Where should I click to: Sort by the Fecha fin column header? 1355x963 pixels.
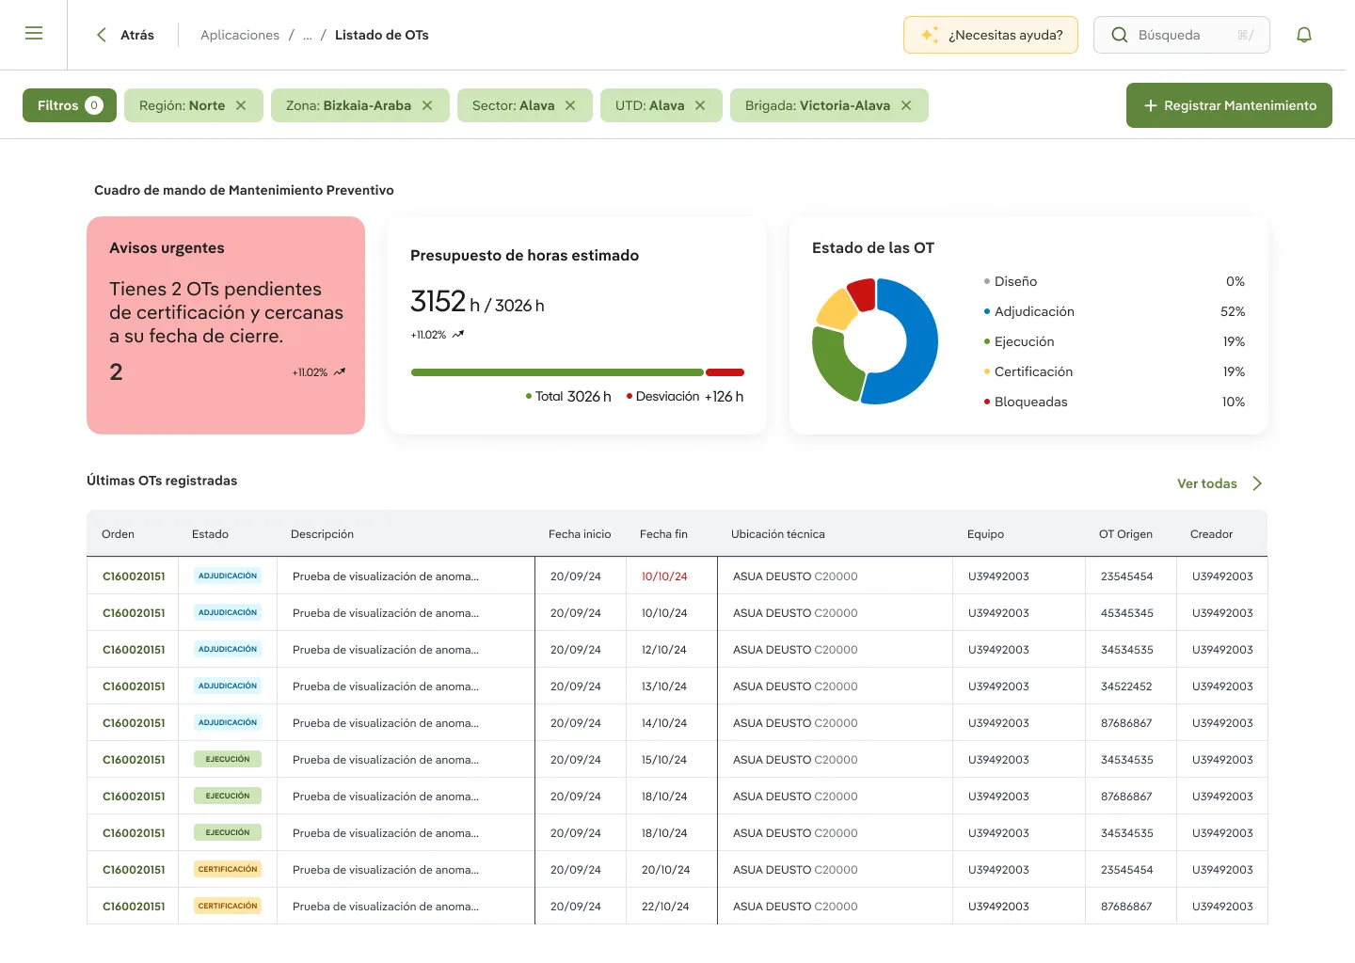point(663,534)
